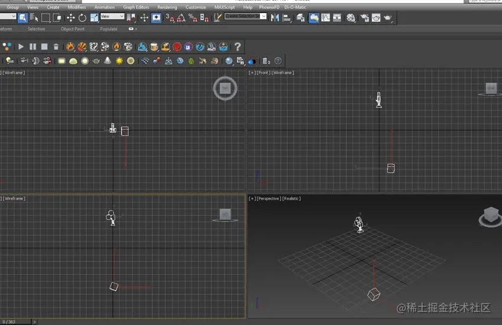The width and height of the screenshot is (502, 325).
Task: Toggle Angle Snap on the toolbar
Action: pos(181,18)
